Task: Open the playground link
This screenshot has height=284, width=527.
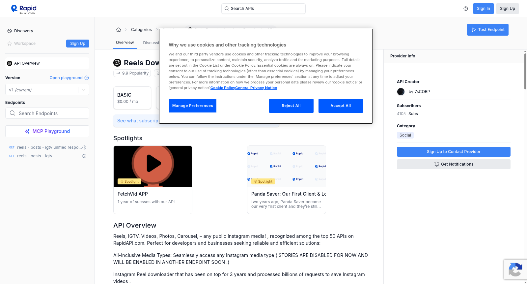Action: pos(69,78)
